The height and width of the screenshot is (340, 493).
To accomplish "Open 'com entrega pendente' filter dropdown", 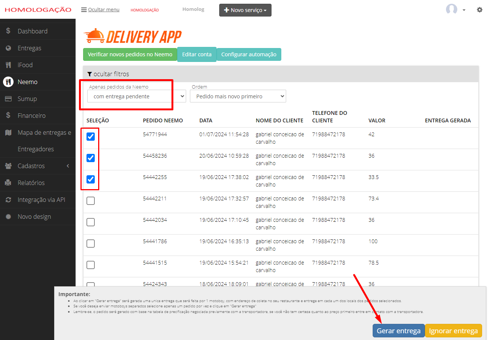I will (x=137, y=96).
